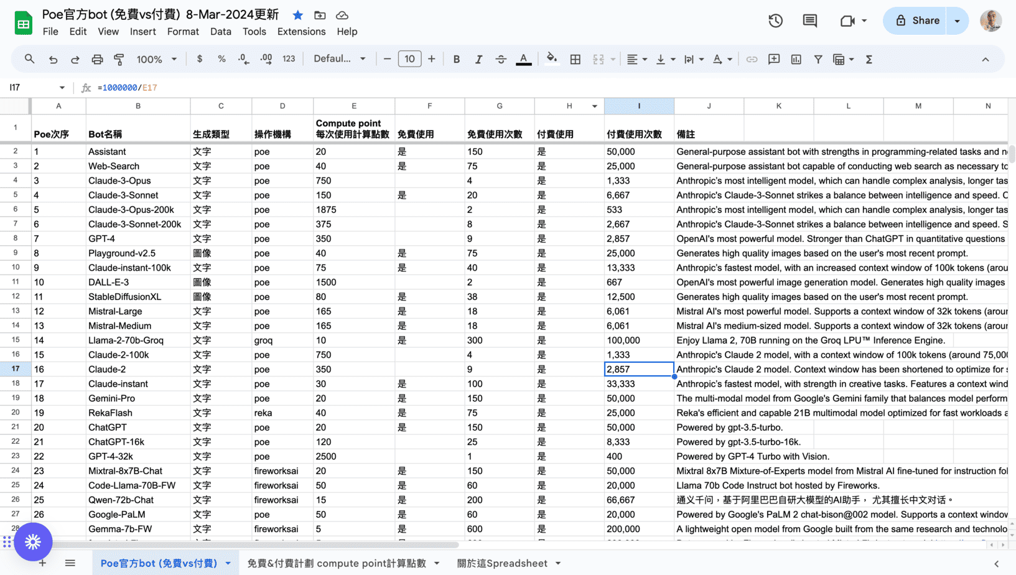Open the vertical align dropdown
This screenshot has width=1016, height=575.
click(665, 59)
